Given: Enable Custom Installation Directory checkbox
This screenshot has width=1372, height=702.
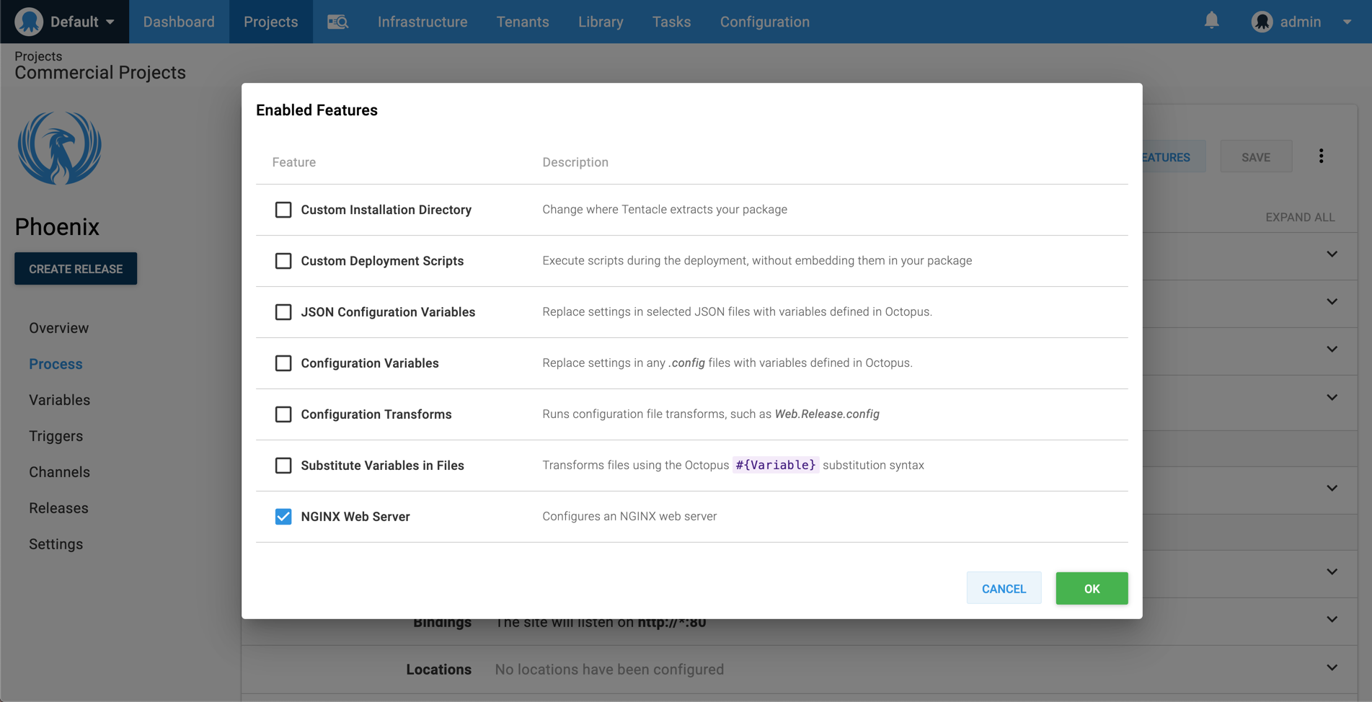Looking at the screenshot, I should pos(283,210).
